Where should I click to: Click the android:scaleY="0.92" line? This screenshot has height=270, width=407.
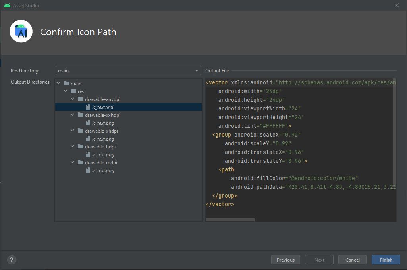[x=258, y=143]
